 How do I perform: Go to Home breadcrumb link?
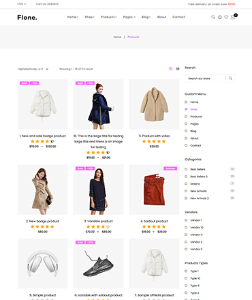click(x=117, y=37)
